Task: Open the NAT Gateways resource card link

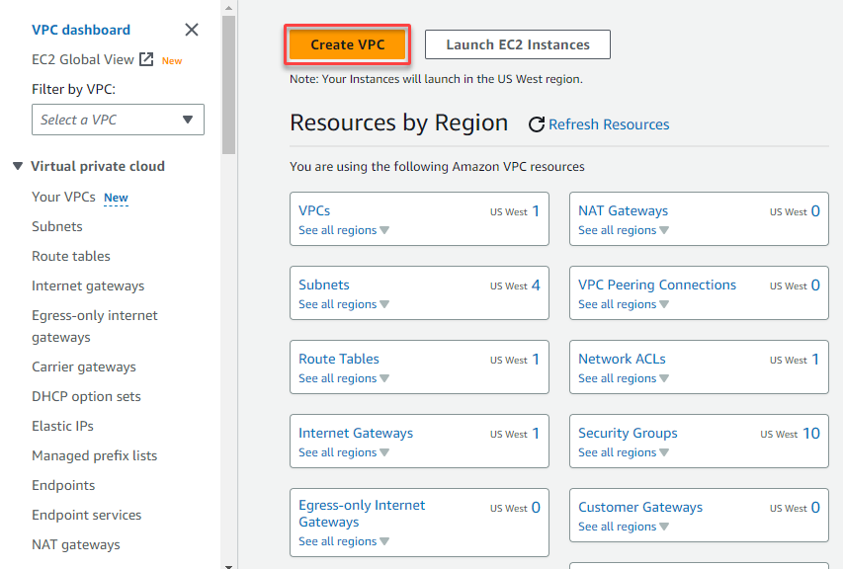Action: pos(624,210)
